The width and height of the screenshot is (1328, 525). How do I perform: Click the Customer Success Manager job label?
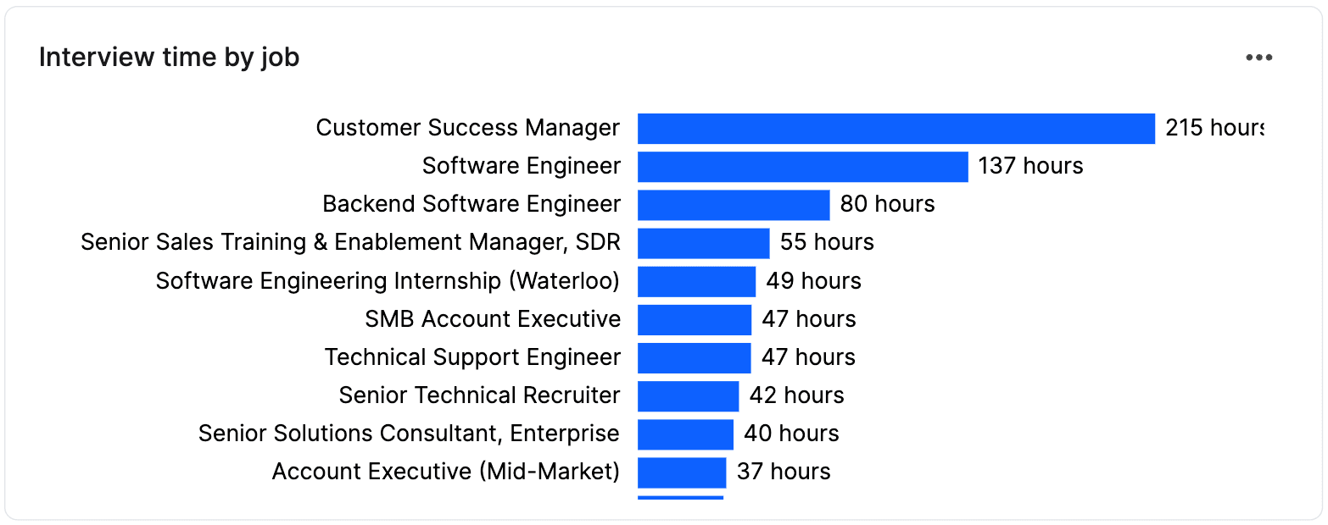(467, 128)
